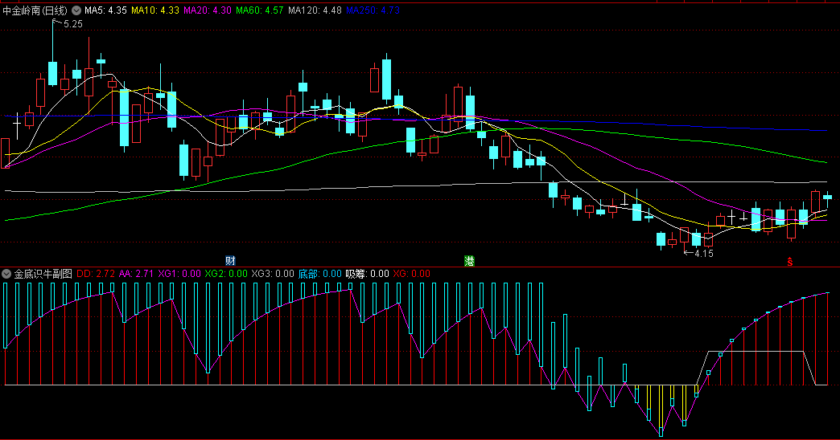Click the 金底识牛副图 indicator name
Image resolution: width=840 pixels, height=440 pixels.
(43, 274)
